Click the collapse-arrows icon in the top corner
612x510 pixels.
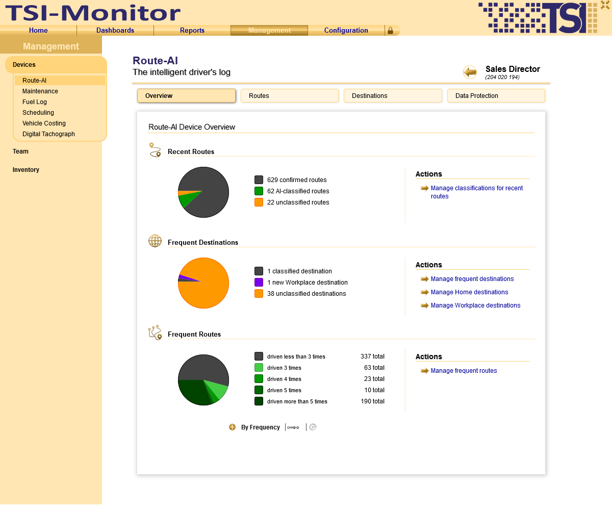[605, 5]
